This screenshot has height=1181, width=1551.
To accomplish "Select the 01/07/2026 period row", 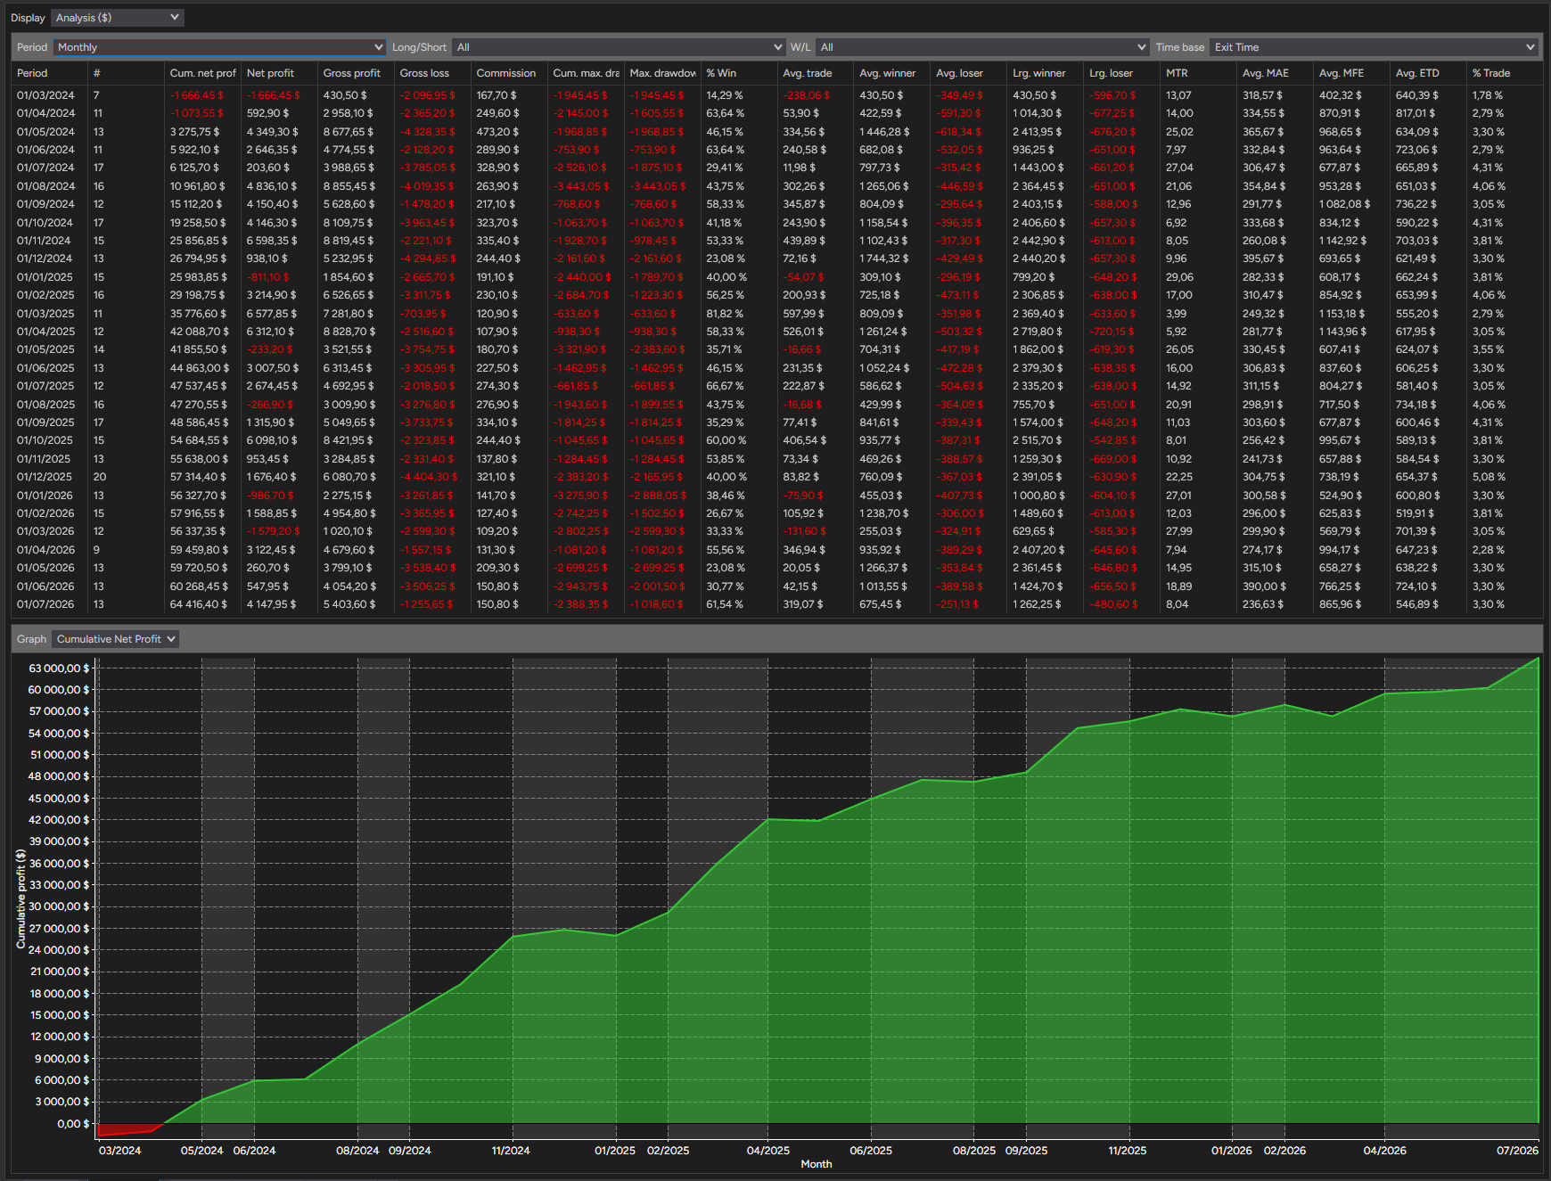I will point(777,604).
